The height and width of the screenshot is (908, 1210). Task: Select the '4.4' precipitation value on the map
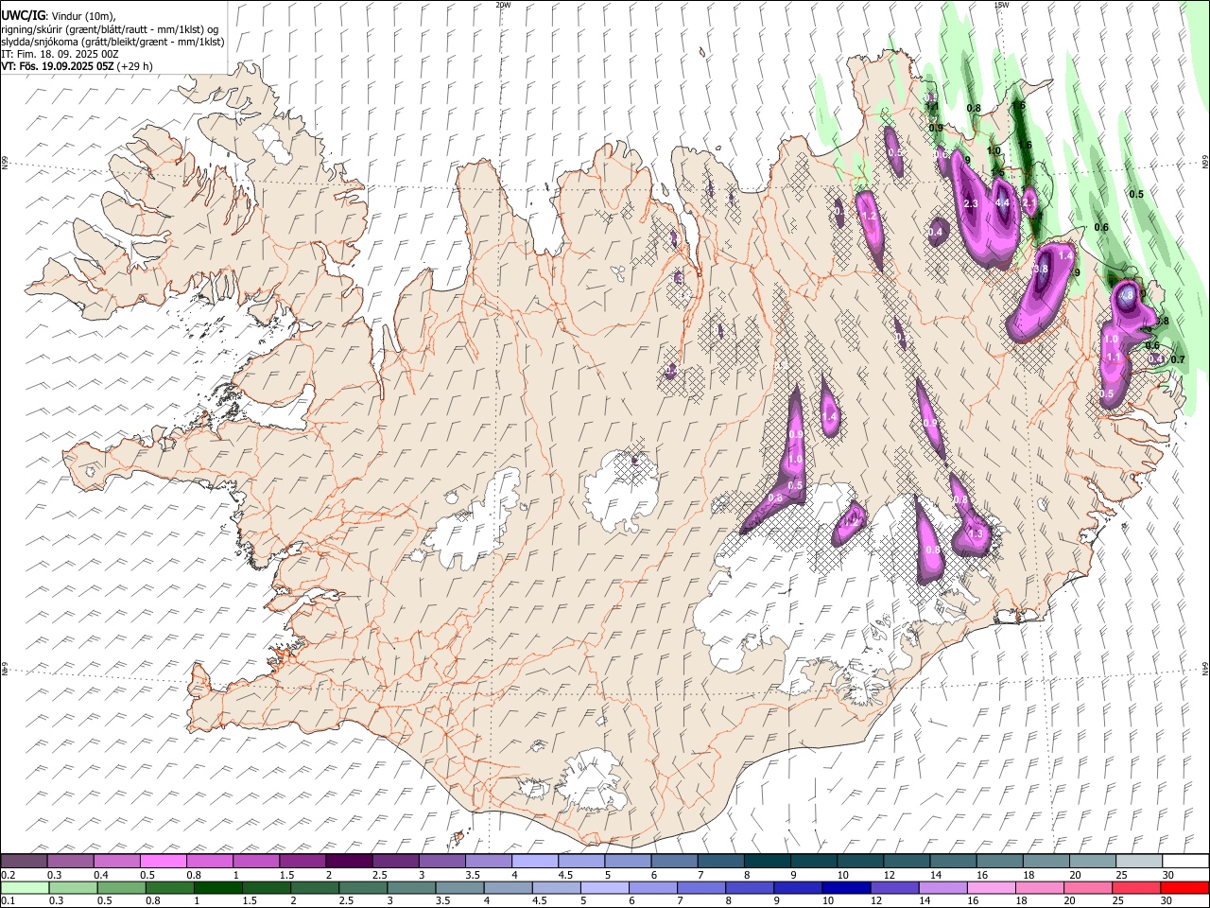(x=1003, y=203)
